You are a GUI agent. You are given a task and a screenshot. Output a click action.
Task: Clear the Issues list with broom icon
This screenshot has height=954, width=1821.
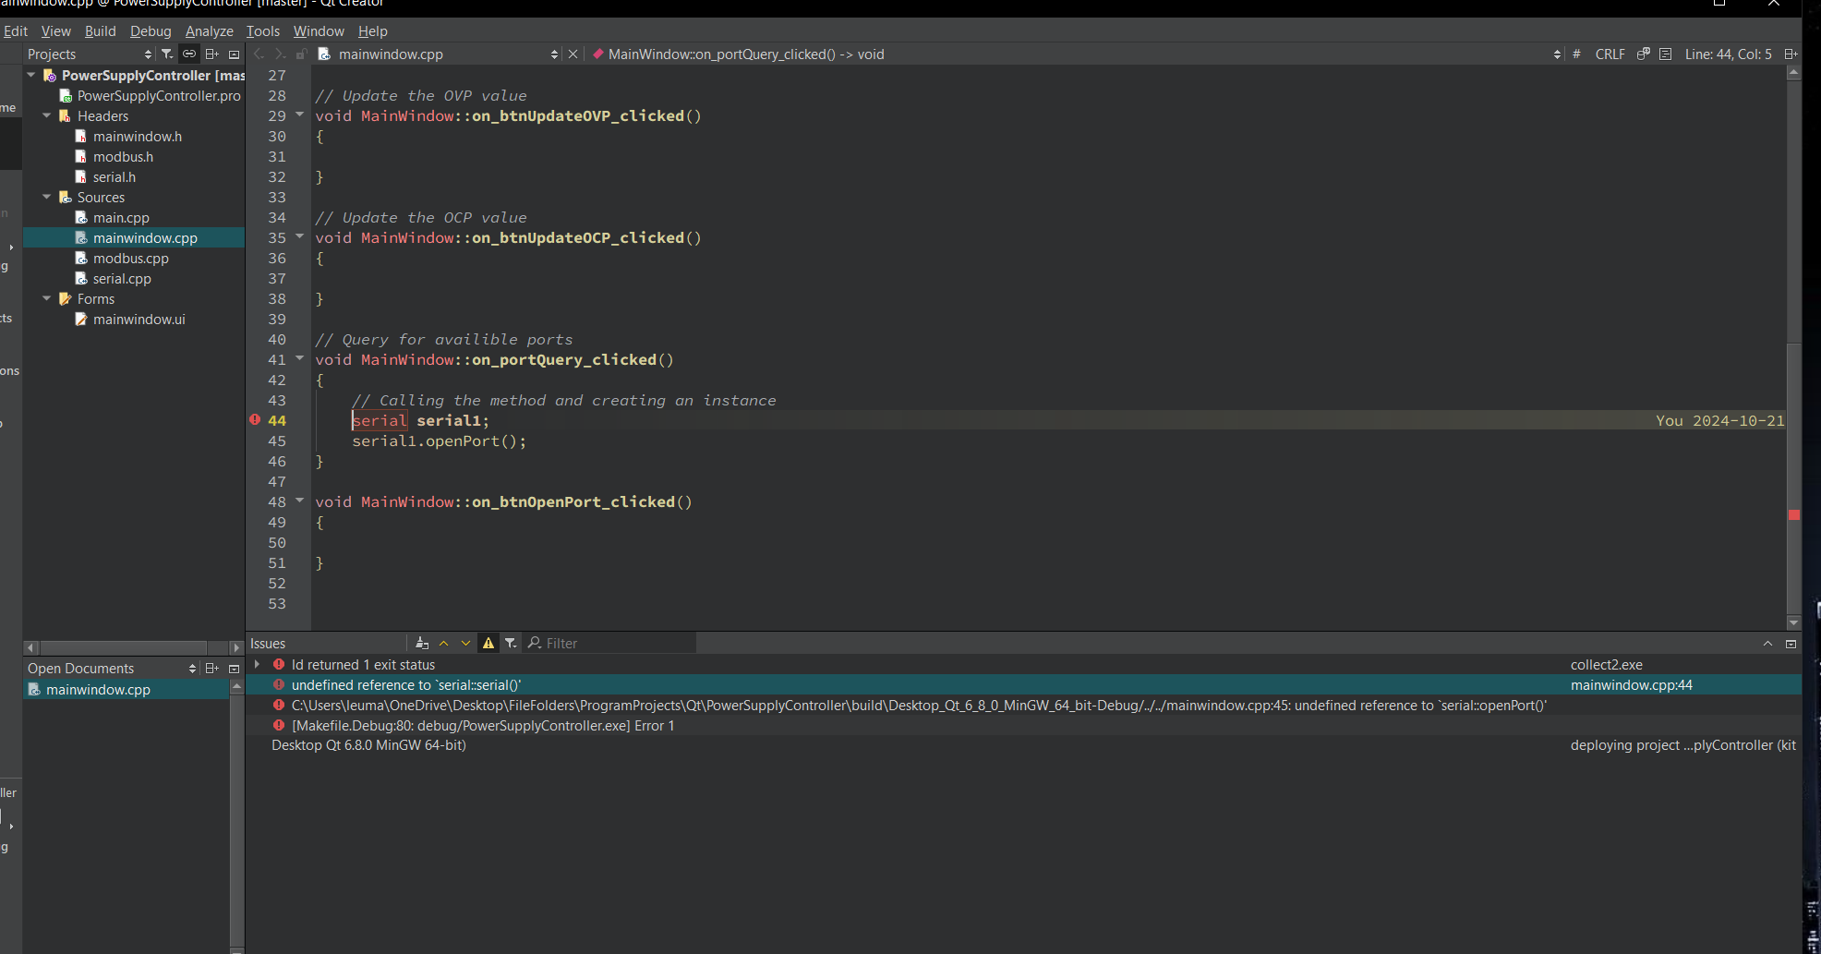click(422, 644)
